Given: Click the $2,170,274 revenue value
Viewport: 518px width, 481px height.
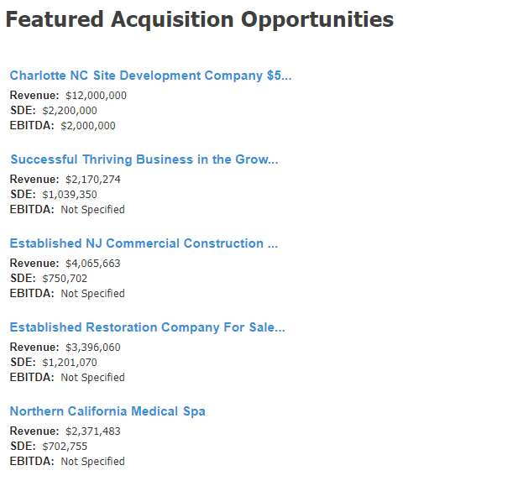Looking at the screenshot, I should point(93,180).
